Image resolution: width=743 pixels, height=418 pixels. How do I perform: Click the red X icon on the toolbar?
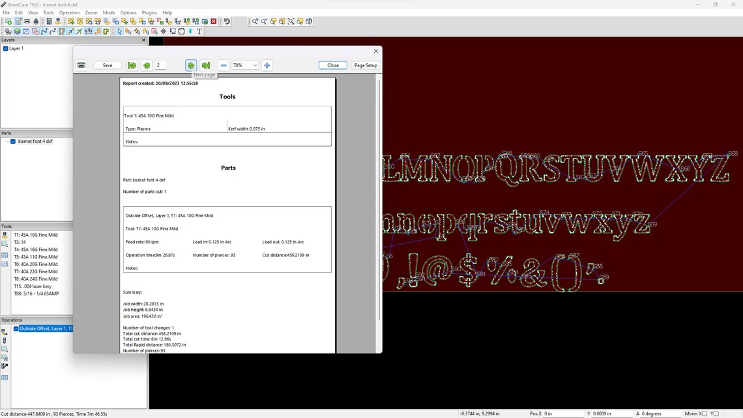coord(214,21)
